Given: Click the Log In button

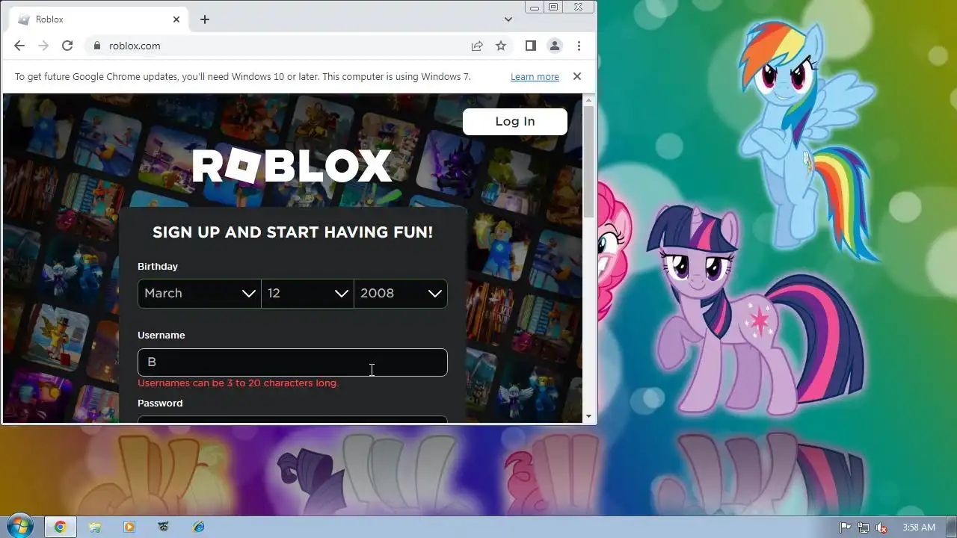Looking at the screenshot, I should point(515,122).
